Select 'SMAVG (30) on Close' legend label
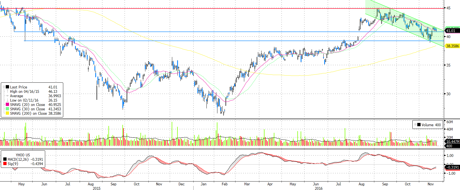The width and height of the screenshot is (460, 190). point(27,109)
